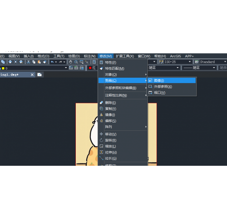Screen dimensions: 227x218
Task: Click the new drawing tab button
Action: [39, 74]
